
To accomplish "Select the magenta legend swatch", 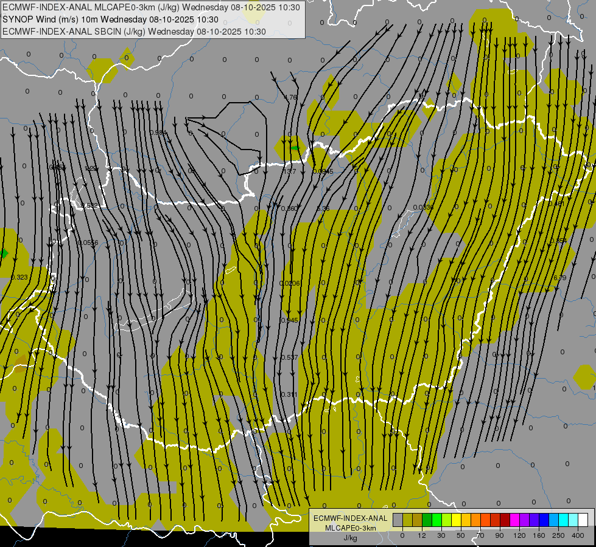I will (x=514, y=520).
